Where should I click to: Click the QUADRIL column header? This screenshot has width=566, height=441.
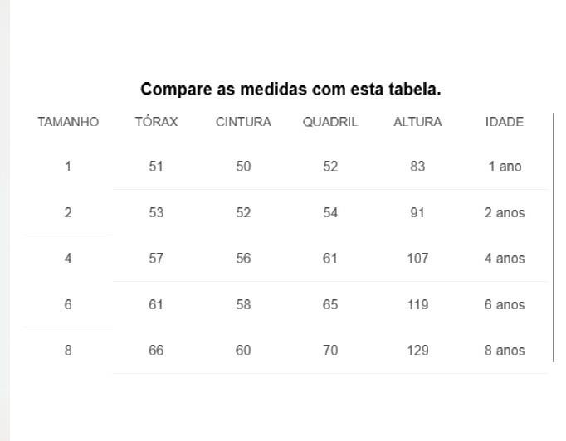[x=330, y=122]
